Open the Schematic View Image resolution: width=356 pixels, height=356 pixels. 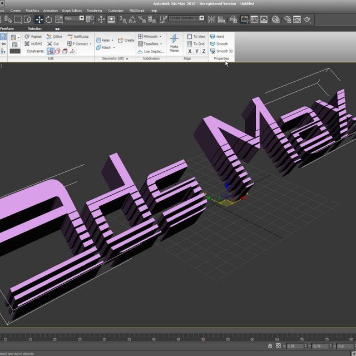point(264,19)
